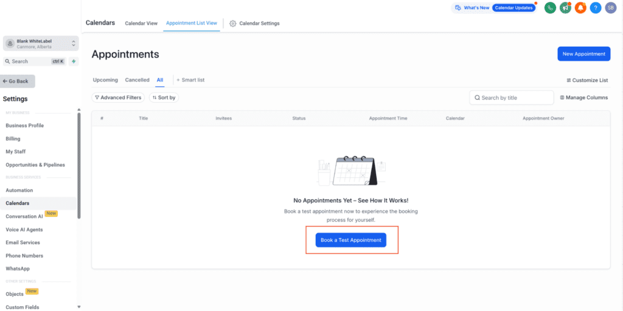The image size is (623, 311).
Task: Click the settings sidebar scrollbar thumb
Action: click(x=78, y=166)
